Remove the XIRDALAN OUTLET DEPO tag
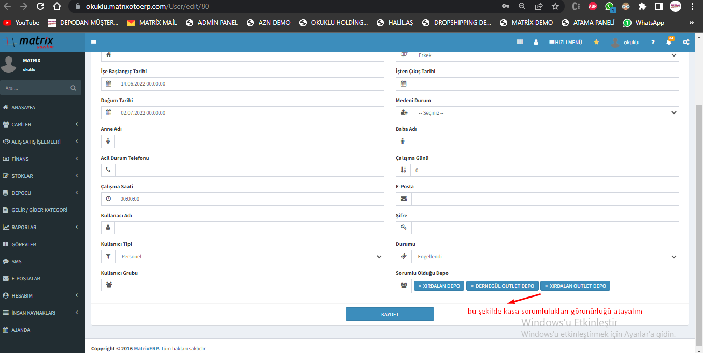703x353 pixels. tap(546, 286)
